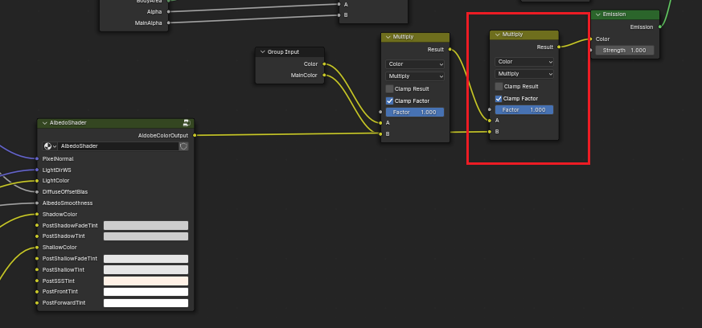
Task: Click the Emission Strength value field
Action: [x=624, y=50]
